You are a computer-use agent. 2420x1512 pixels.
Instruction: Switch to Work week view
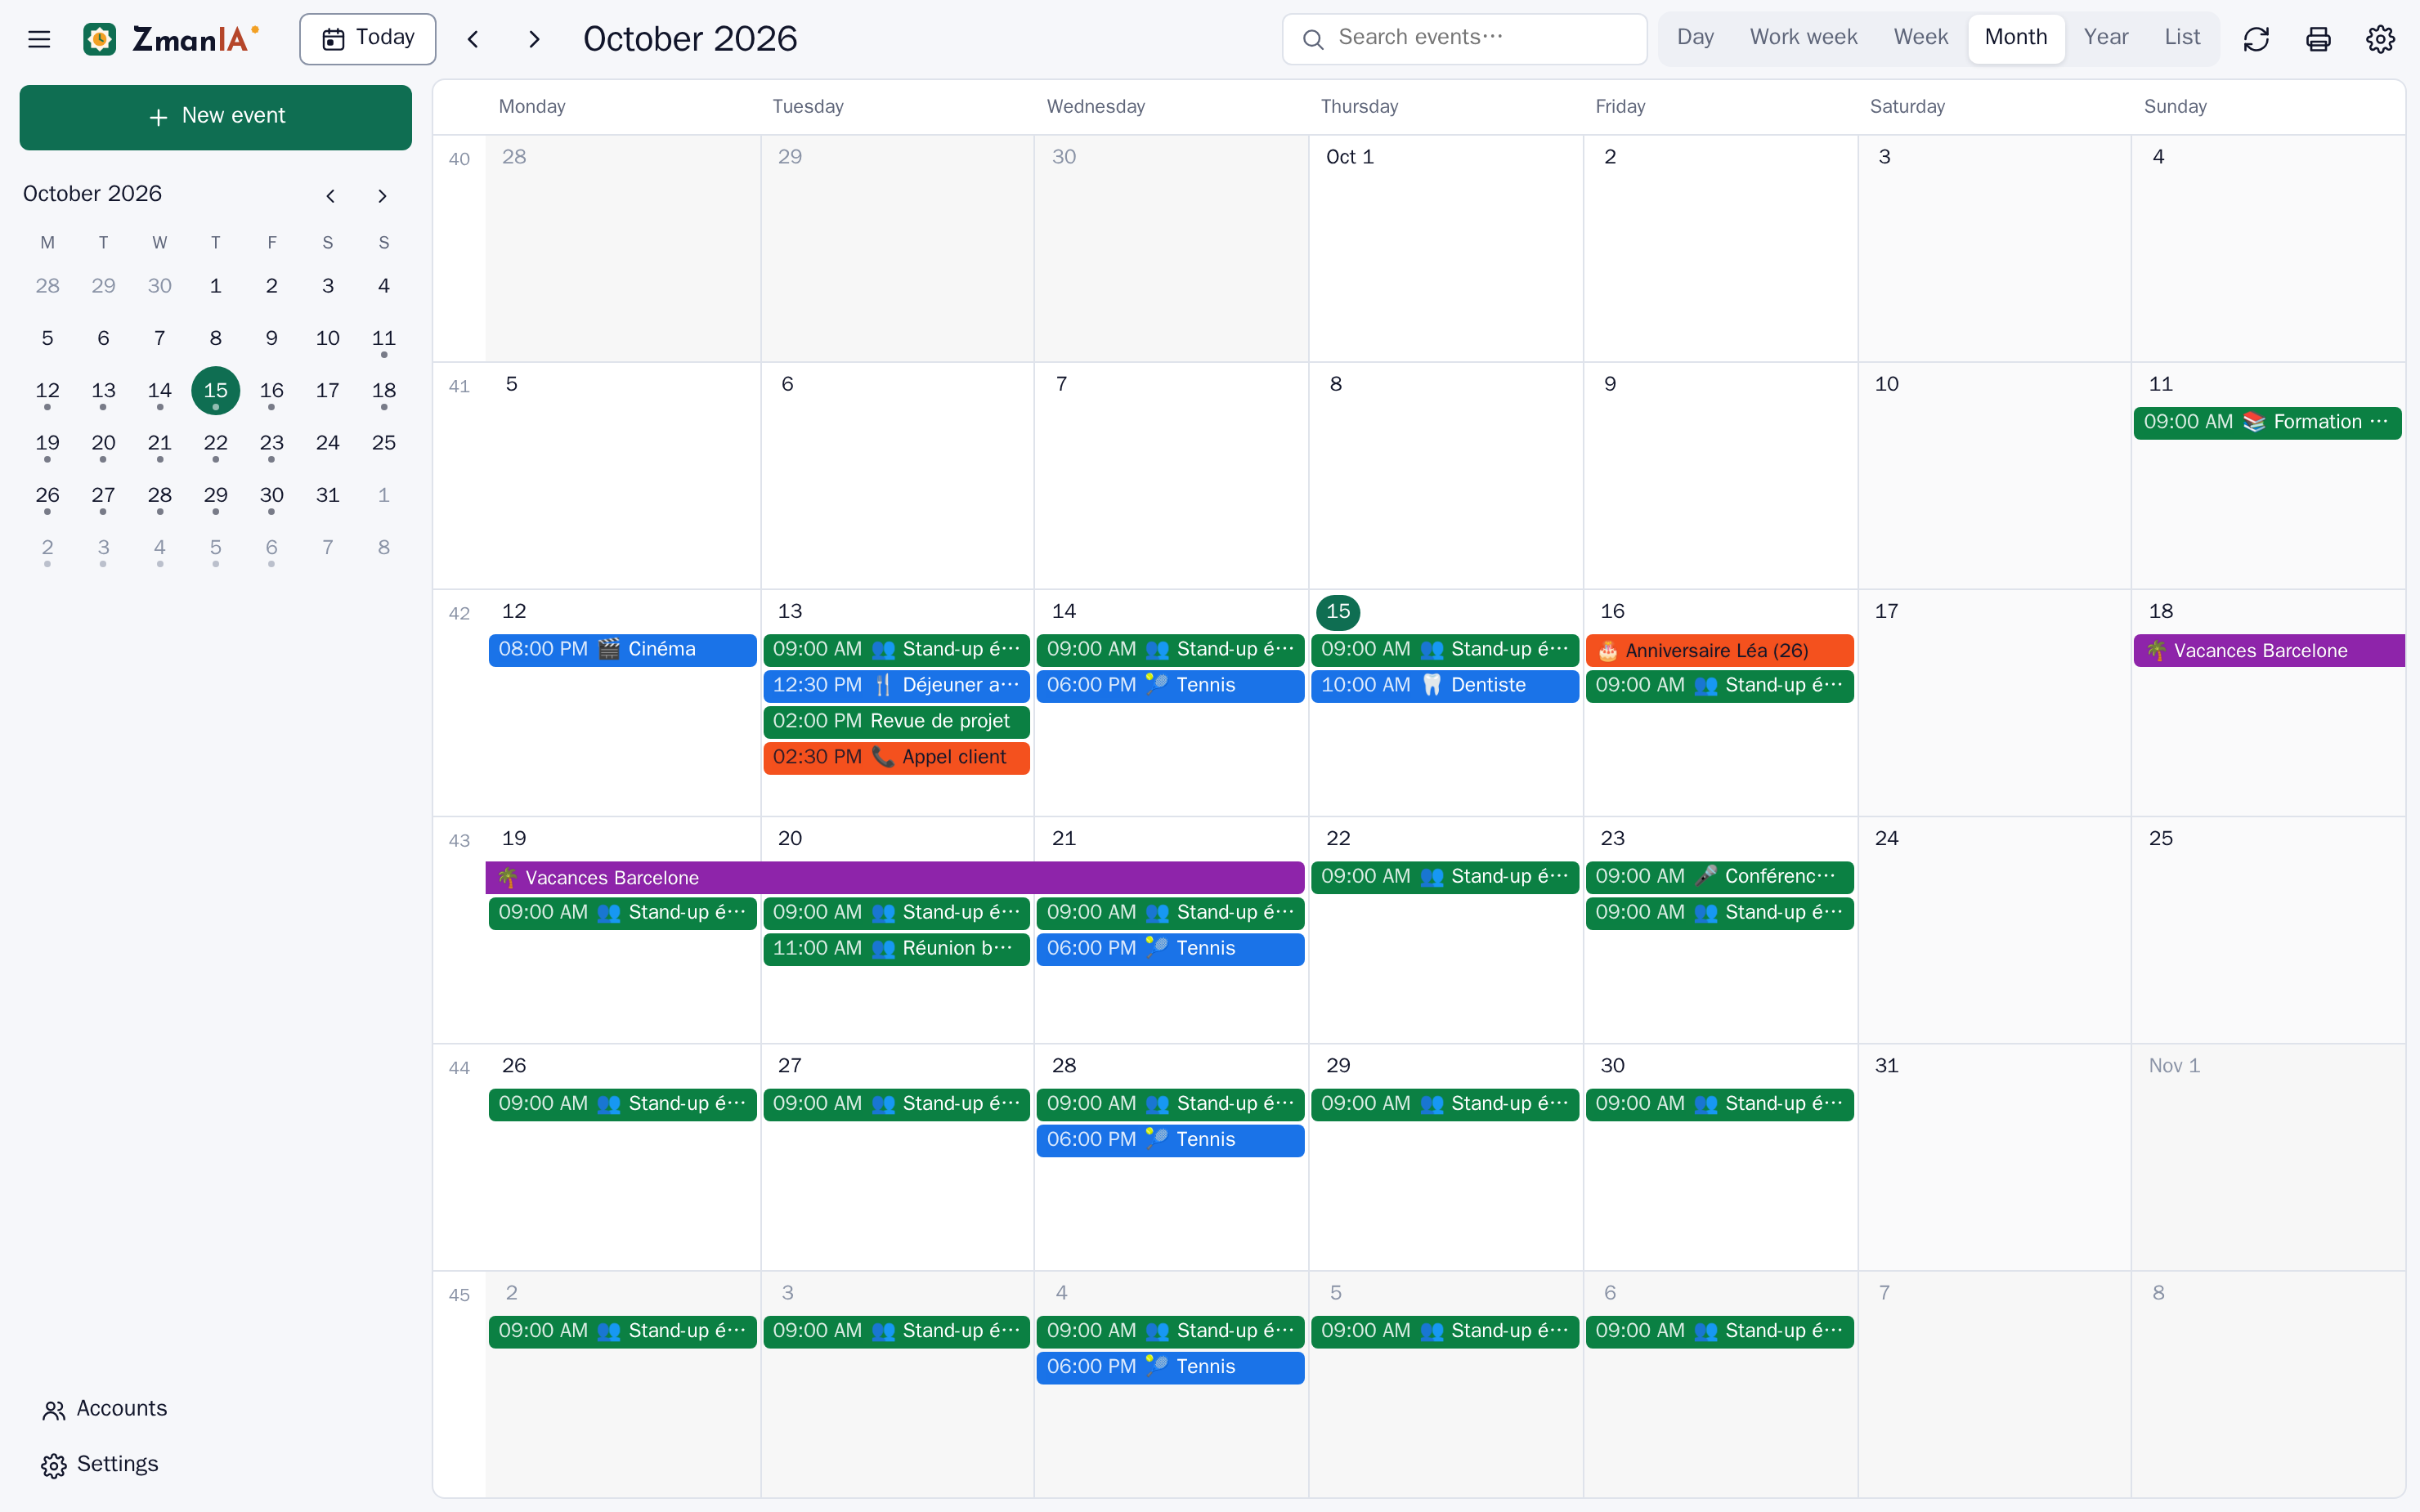point(1803,38)
